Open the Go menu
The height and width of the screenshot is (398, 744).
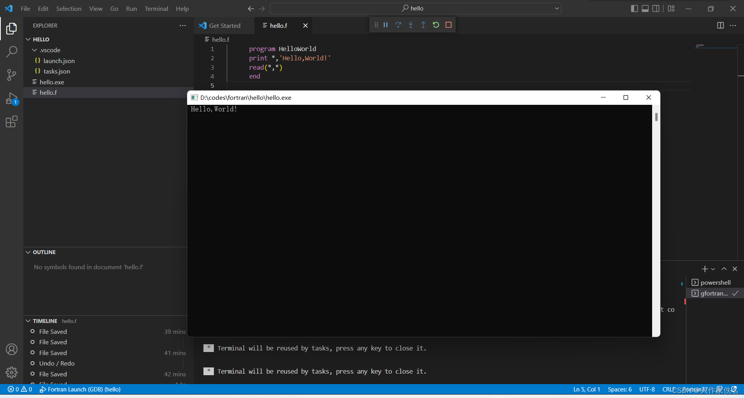(114, 9)
